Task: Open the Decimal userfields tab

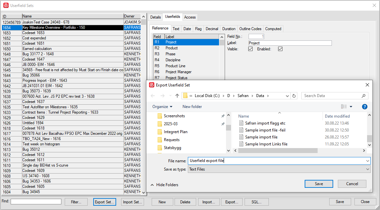Action: [x=212, y=29]
